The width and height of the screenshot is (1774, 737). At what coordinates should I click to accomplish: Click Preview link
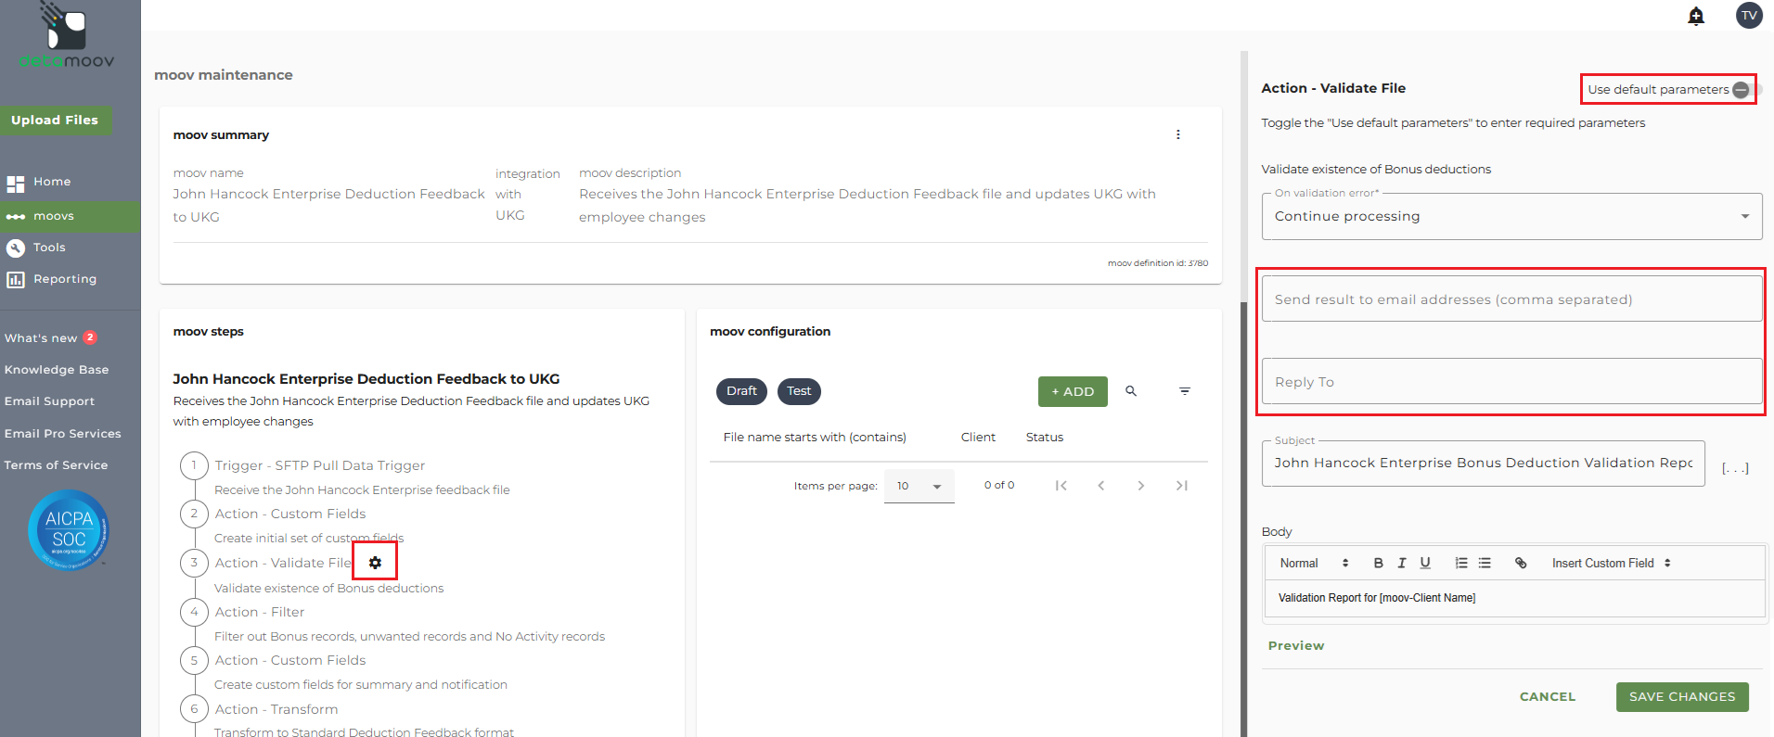click(1296, 646)
